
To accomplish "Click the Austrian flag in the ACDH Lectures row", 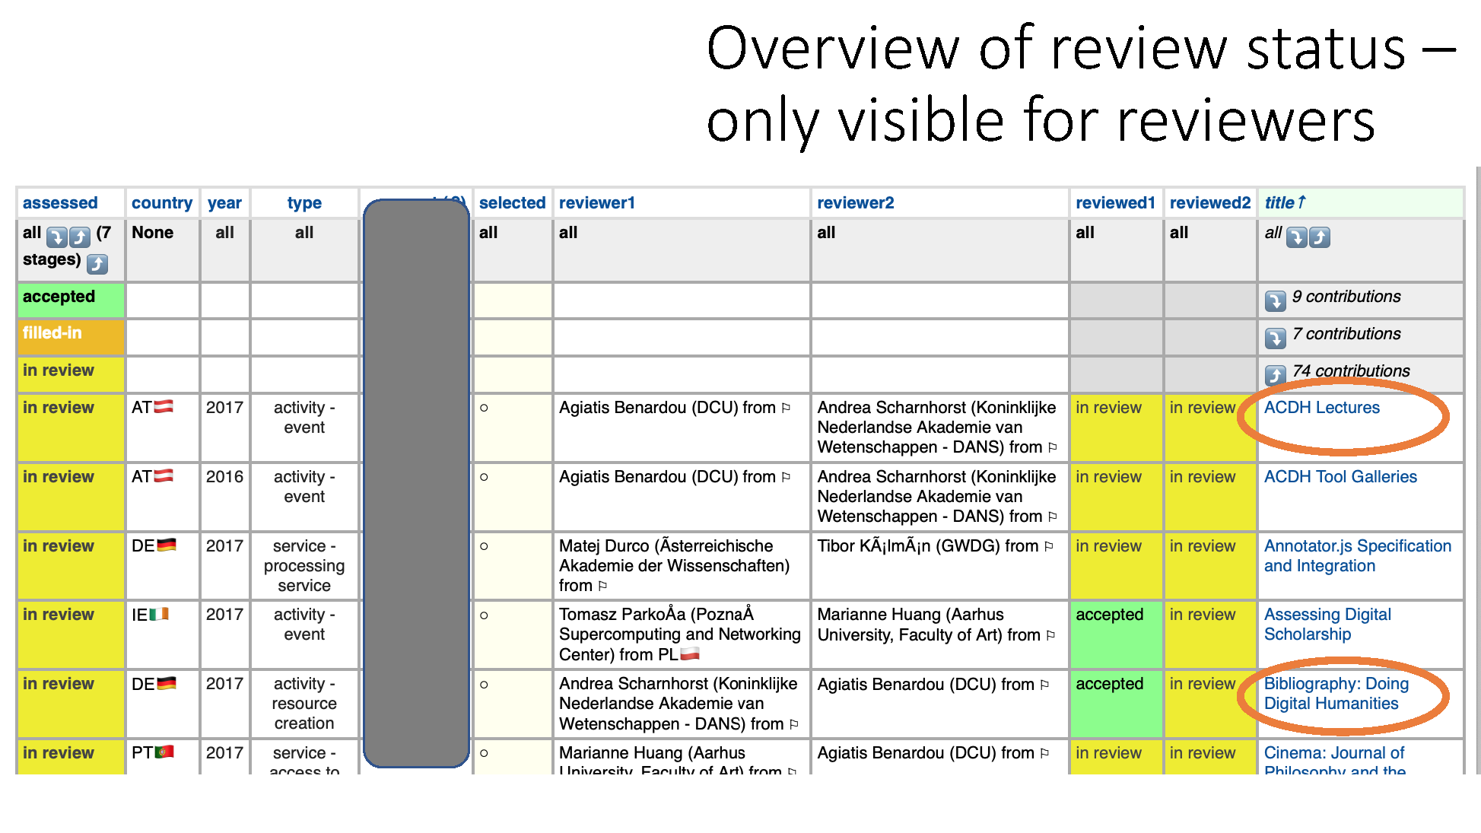I will coord(164,407).
